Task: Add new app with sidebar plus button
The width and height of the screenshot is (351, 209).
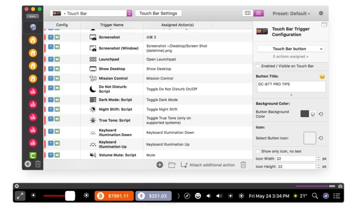Action: pos(28,164)
